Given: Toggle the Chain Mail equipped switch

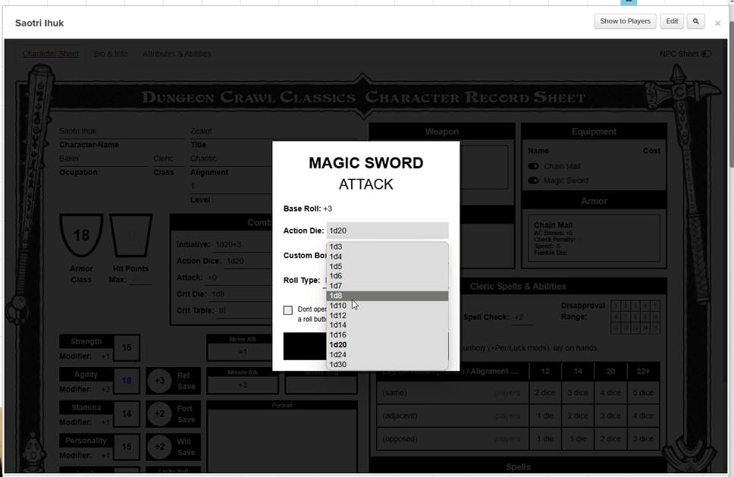Looking at the screenshot, I should [x=533, y=166].
